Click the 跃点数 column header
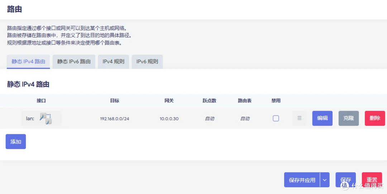 point(209,101)
